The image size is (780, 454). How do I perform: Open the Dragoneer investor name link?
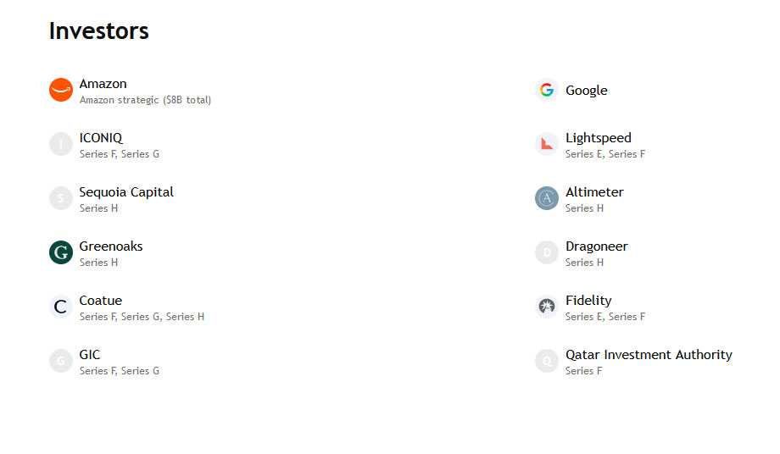[x=596, y=246]
